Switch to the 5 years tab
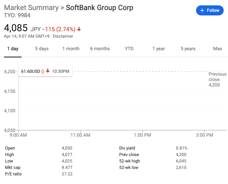This screenshot has height=184, width=228. [x=188, y=49]
